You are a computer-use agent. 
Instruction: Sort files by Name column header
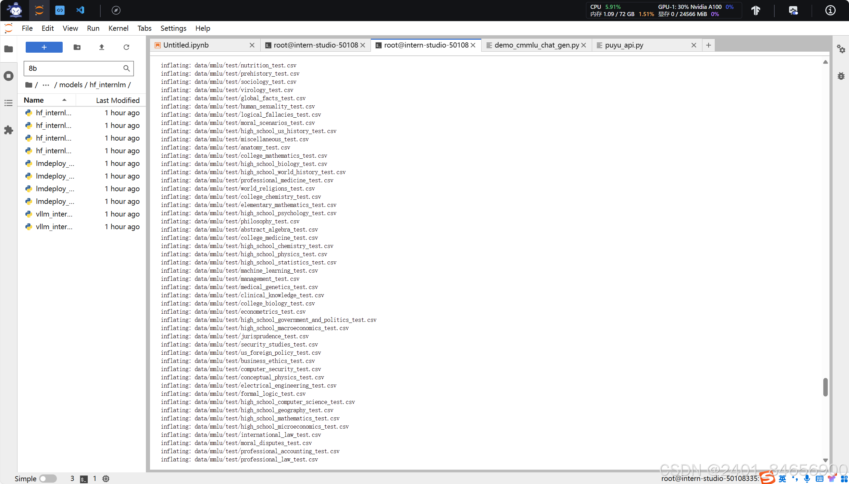(x=34, y=100)
